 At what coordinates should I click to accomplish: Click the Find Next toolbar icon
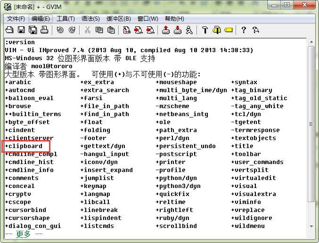[x=139, y=30]
